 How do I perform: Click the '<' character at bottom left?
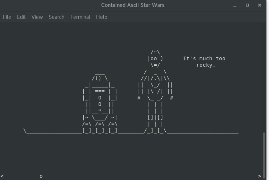point(3,176)
